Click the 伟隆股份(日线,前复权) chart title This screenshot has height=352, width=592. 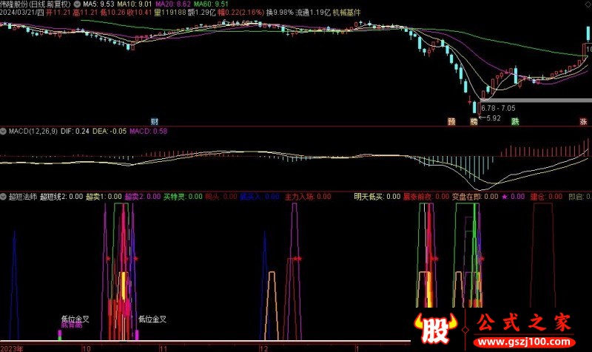pyautogui.click(x=36, y=4)
